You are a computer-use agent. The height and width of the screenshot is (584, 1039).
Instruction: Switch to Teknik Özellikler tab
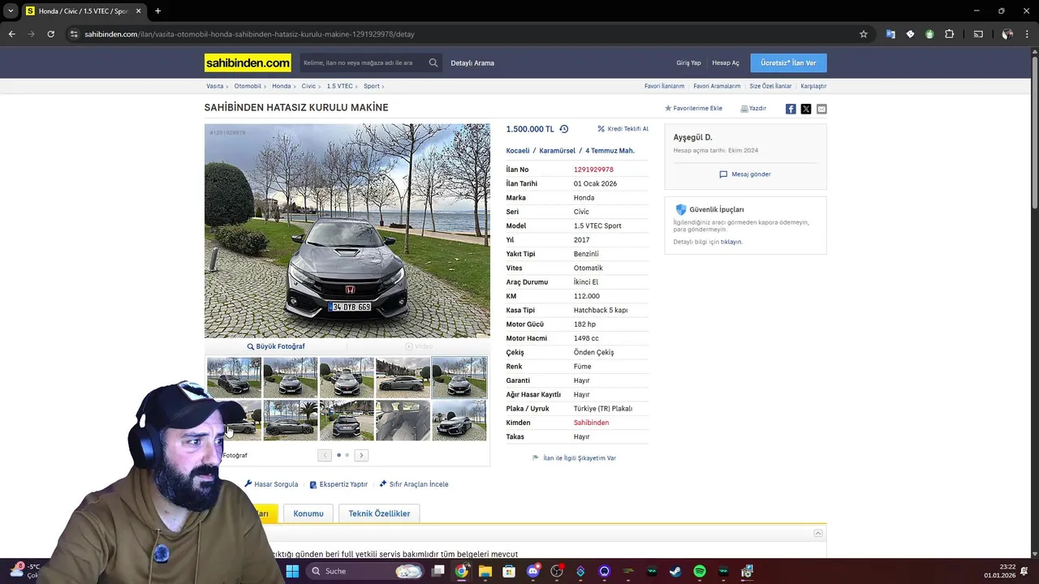point(379,513)
